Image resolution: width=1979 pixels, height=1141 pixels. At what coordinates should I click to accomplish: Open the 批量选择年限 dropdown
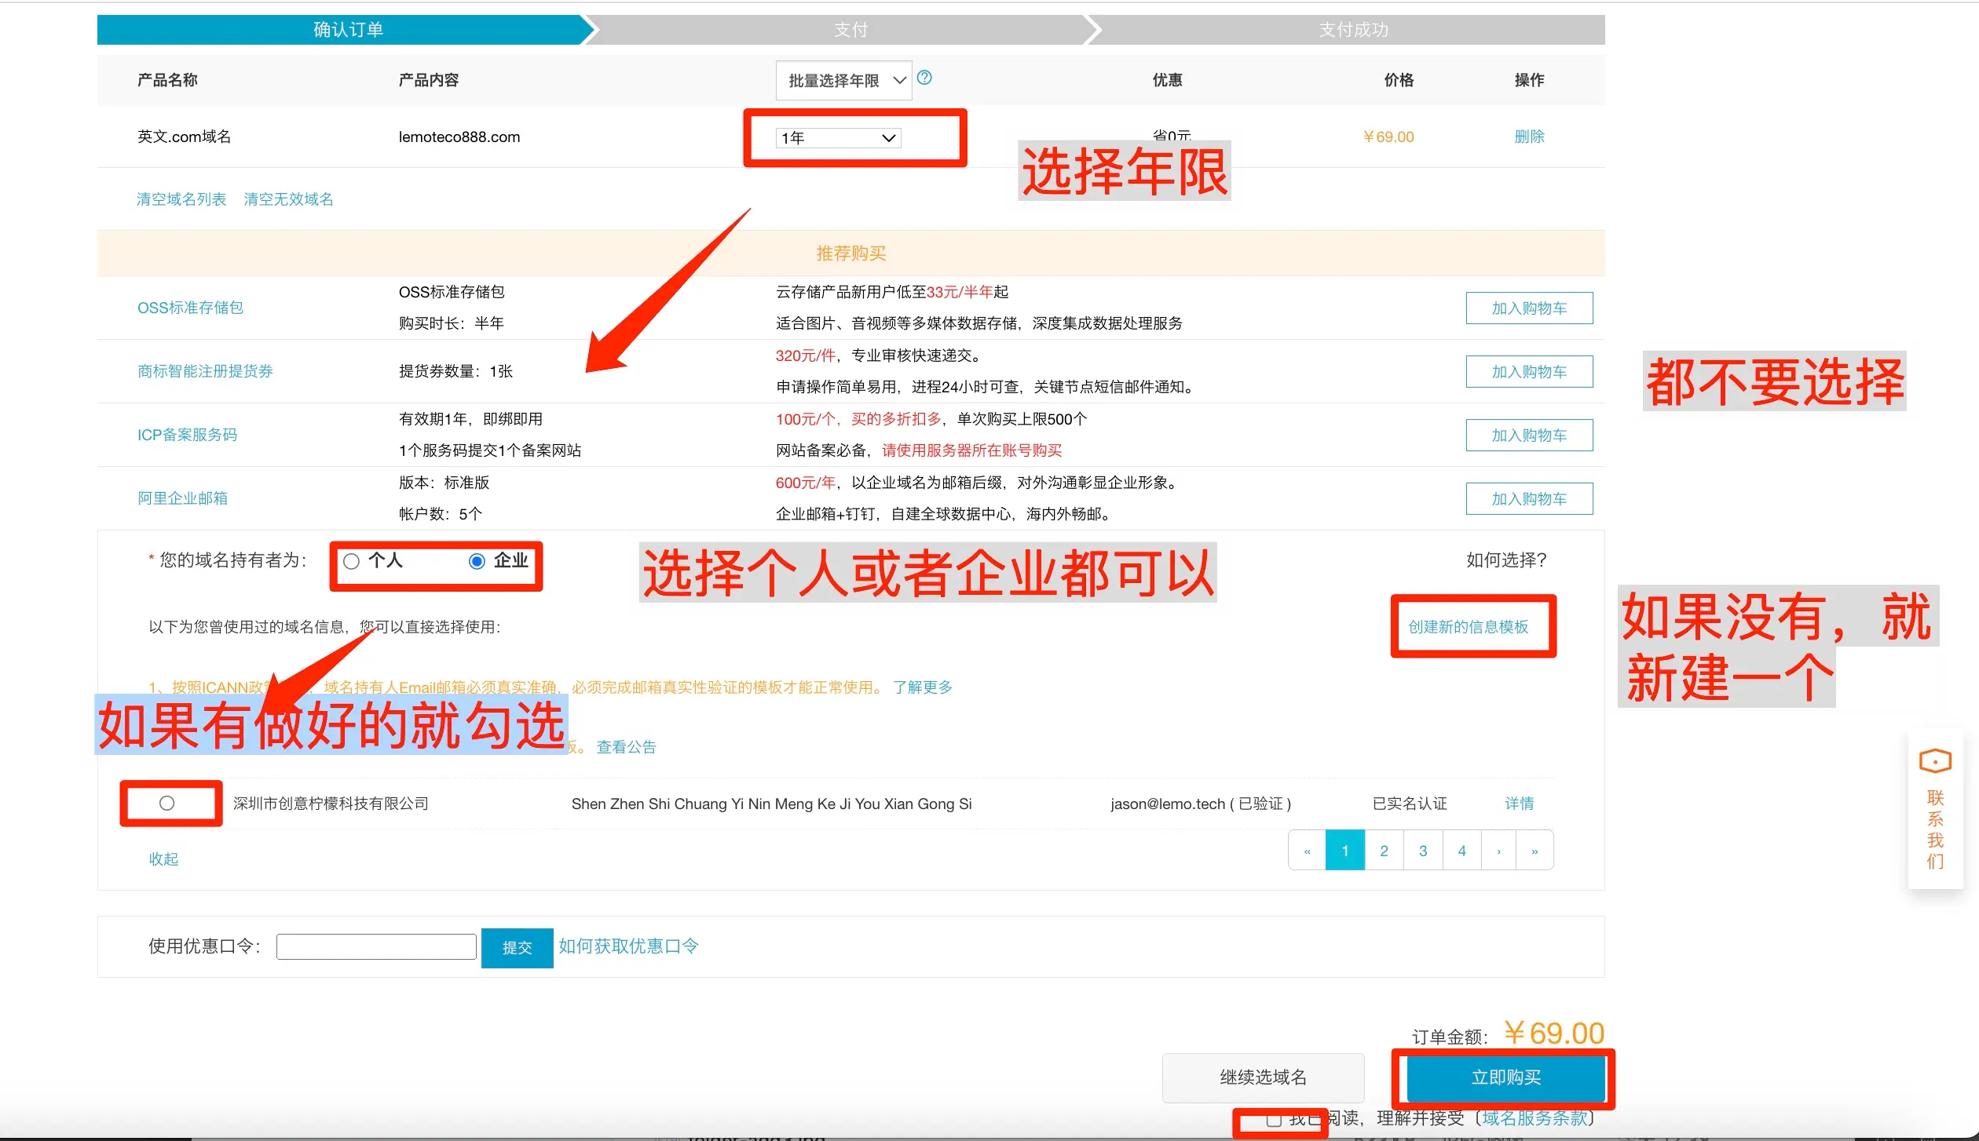(843, 80)
